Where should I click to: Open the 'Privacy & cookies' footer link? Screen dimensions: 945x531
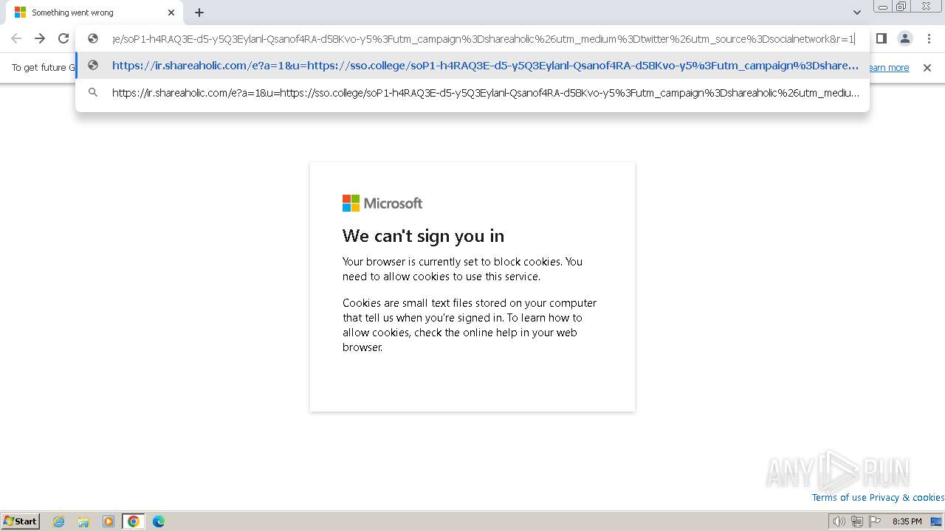(907, 498)
